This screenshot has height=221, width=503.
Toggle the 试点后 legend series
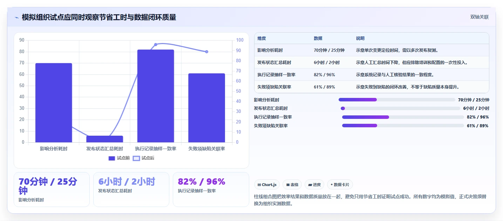tap(144, 158)
